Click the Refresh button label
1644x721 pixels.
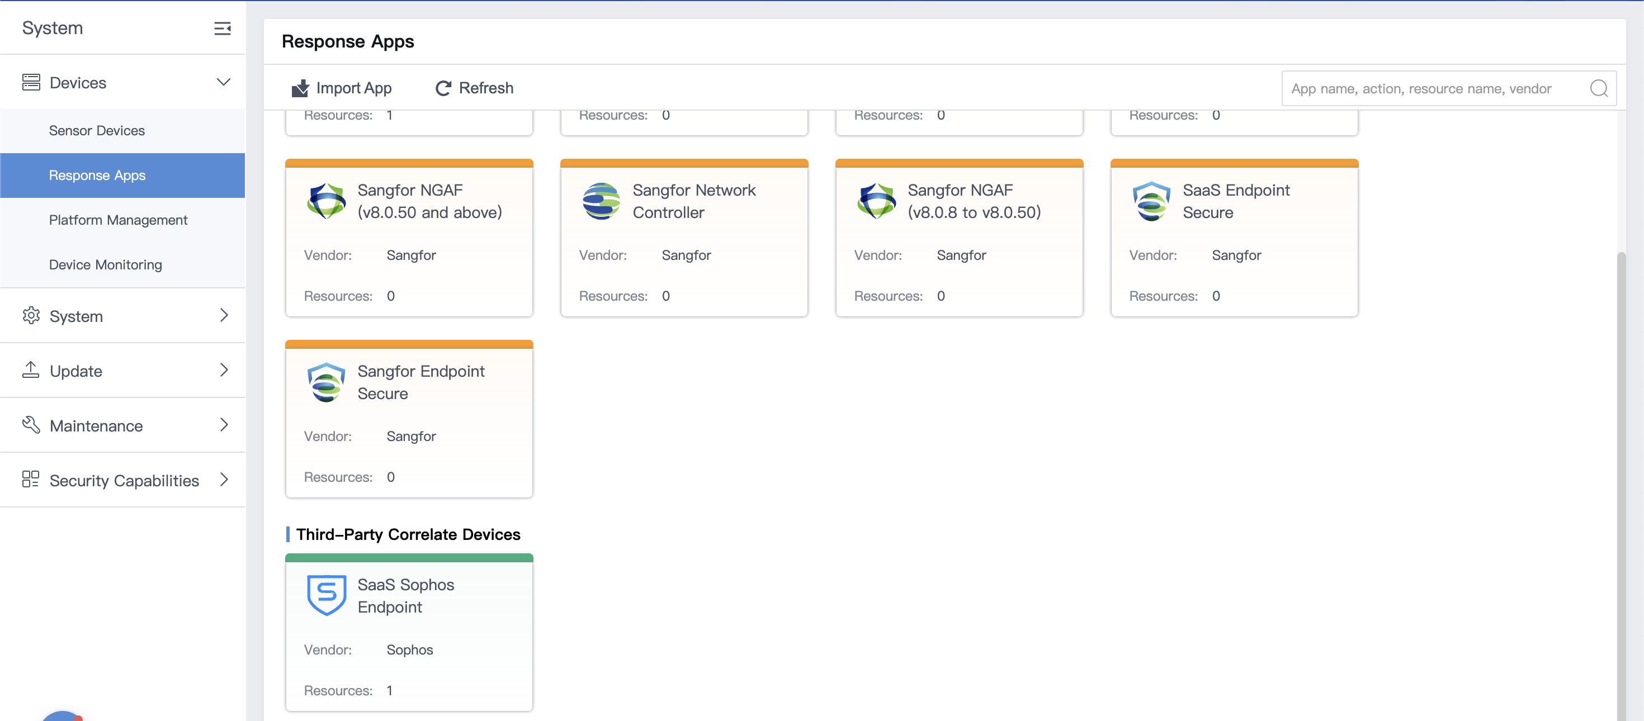pyautogui.click(x=486, y=88)
